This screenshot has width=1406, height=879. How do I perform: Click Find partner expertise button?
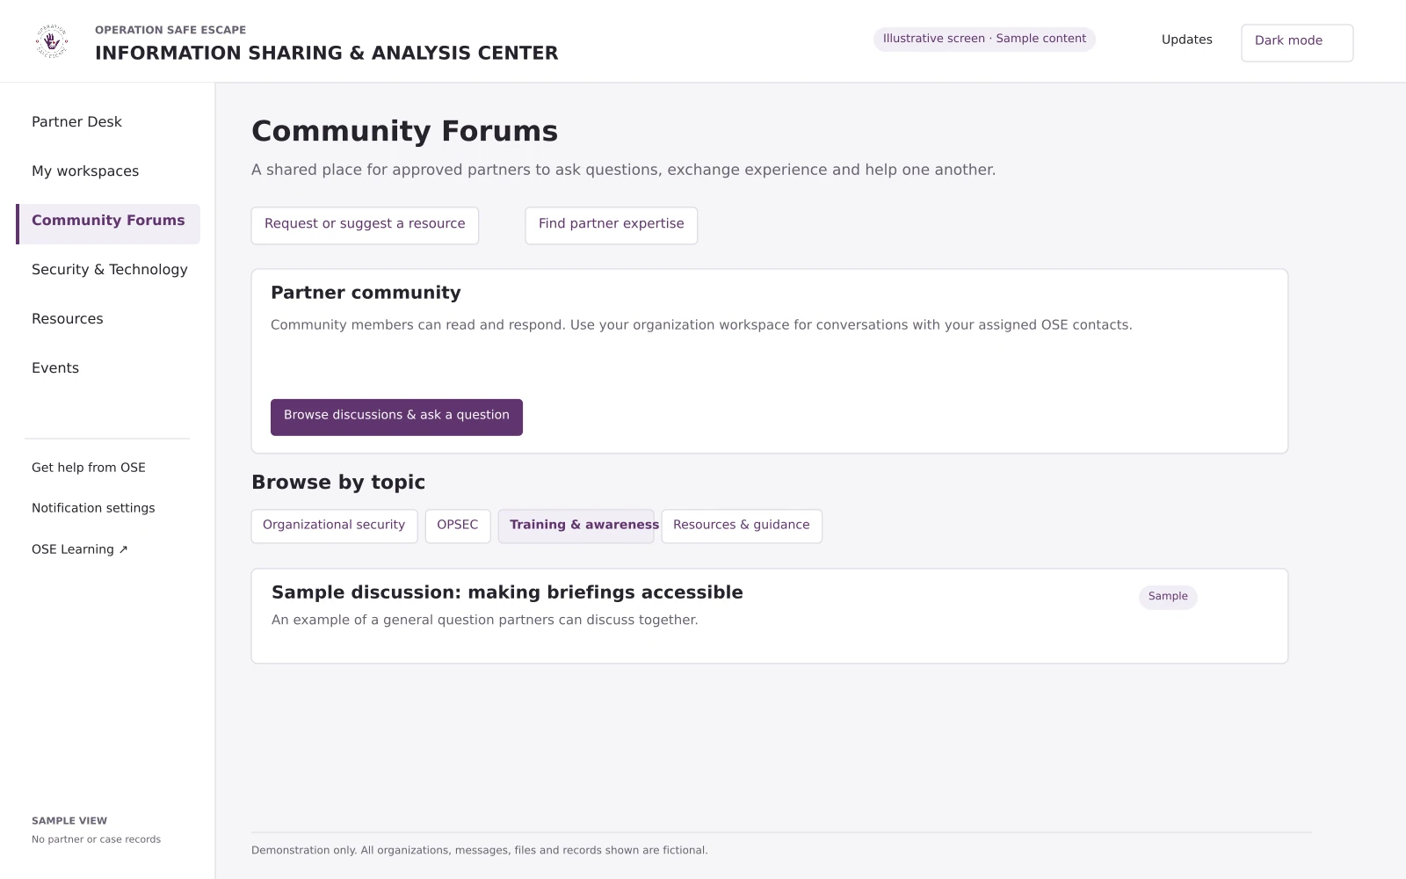pyautogui.click(x=611, y=225)
